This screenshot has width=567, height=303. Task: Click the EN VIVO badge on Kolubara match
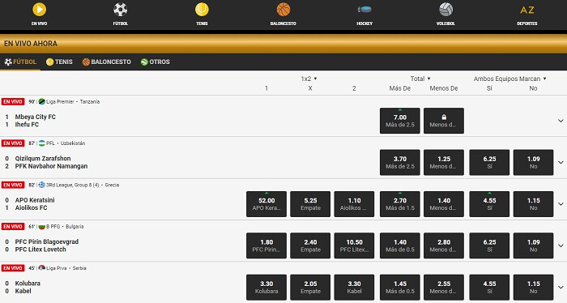pyautogui.click(x=13, y=268)
